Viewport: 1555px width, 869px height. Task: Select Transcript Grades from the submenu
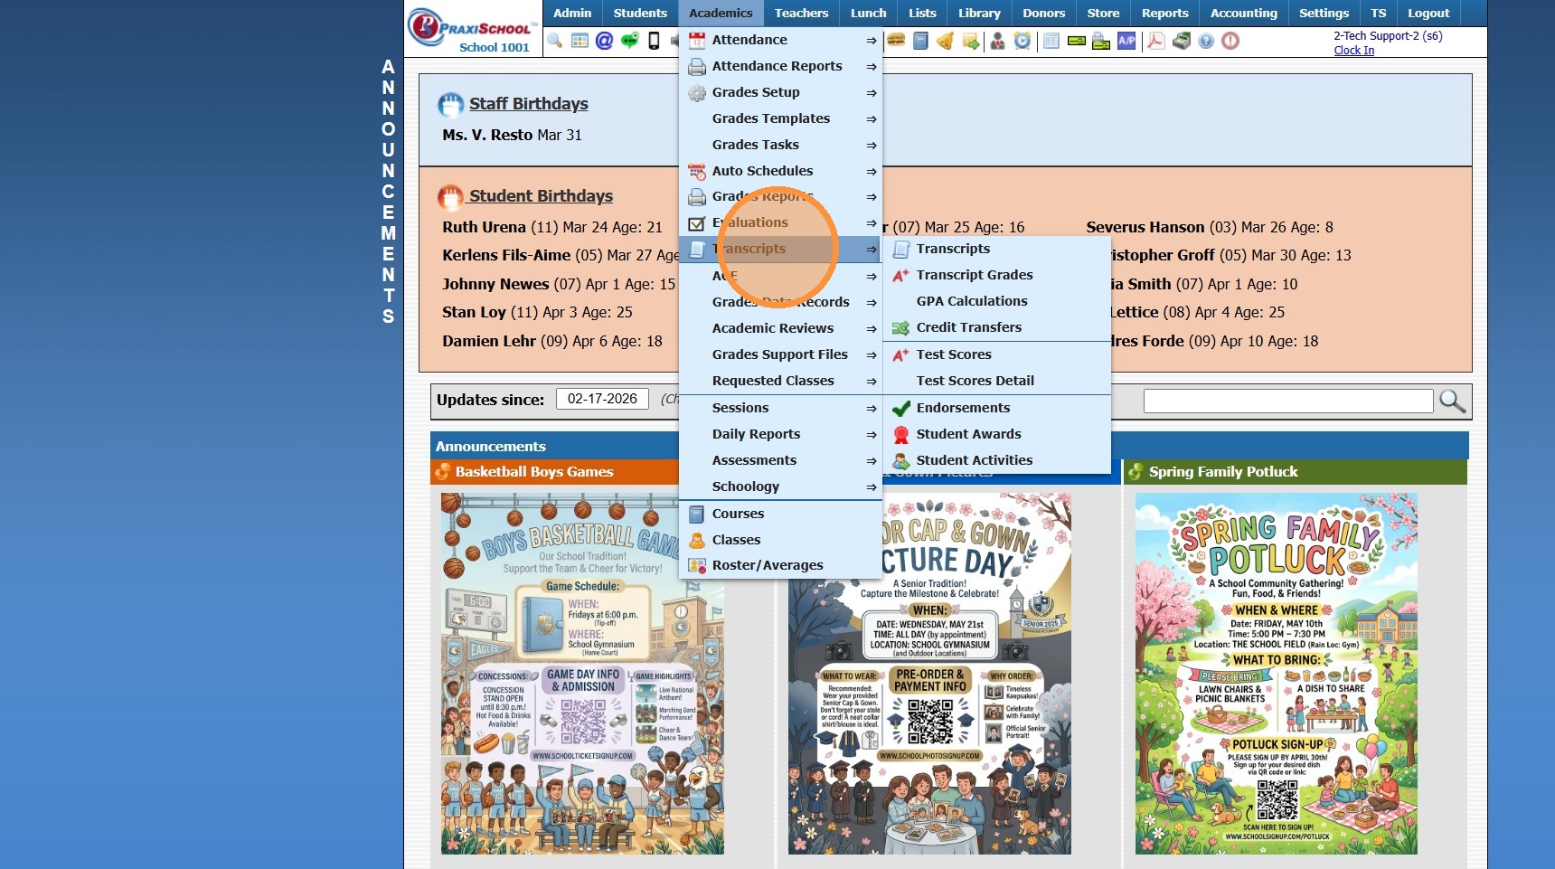tap(996, 275)
